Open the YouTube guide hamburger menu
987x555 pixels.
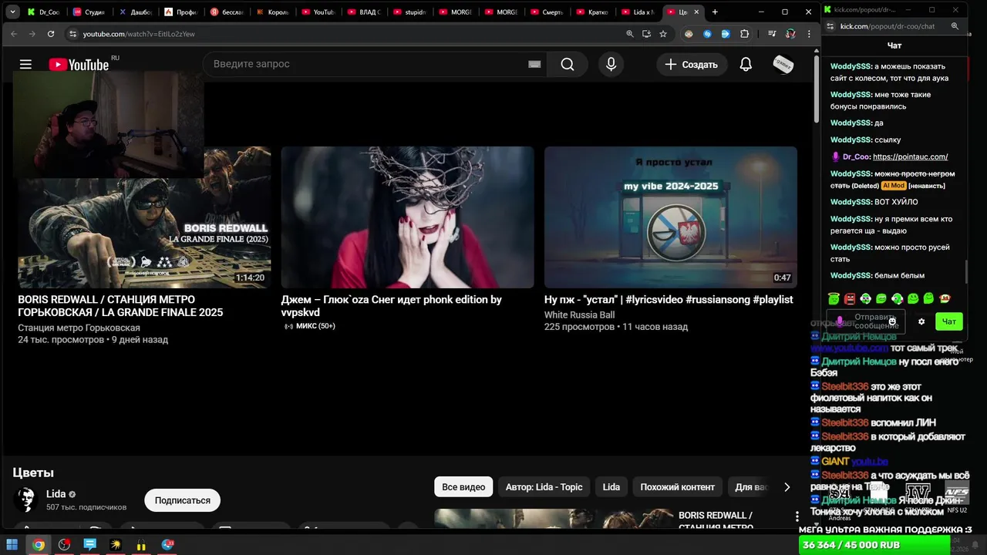point(25,65)
